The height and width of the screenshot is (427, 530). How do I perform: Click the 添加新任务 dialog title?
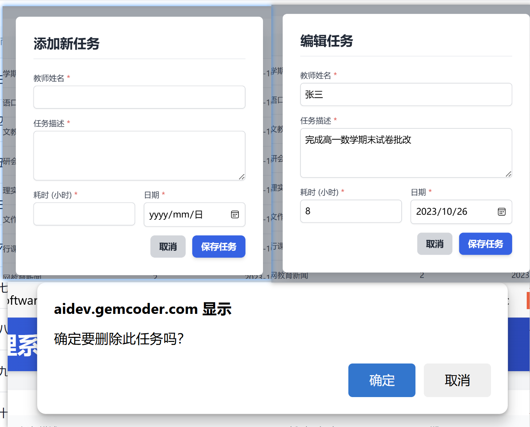[x=66, y=44]
